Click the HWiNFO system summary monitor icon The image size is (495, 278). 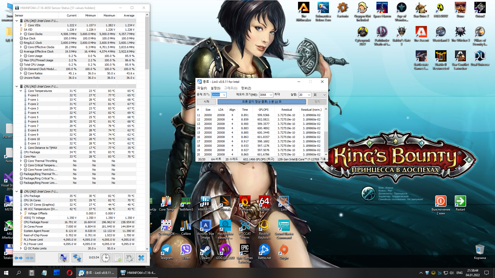tap(63, 258)
